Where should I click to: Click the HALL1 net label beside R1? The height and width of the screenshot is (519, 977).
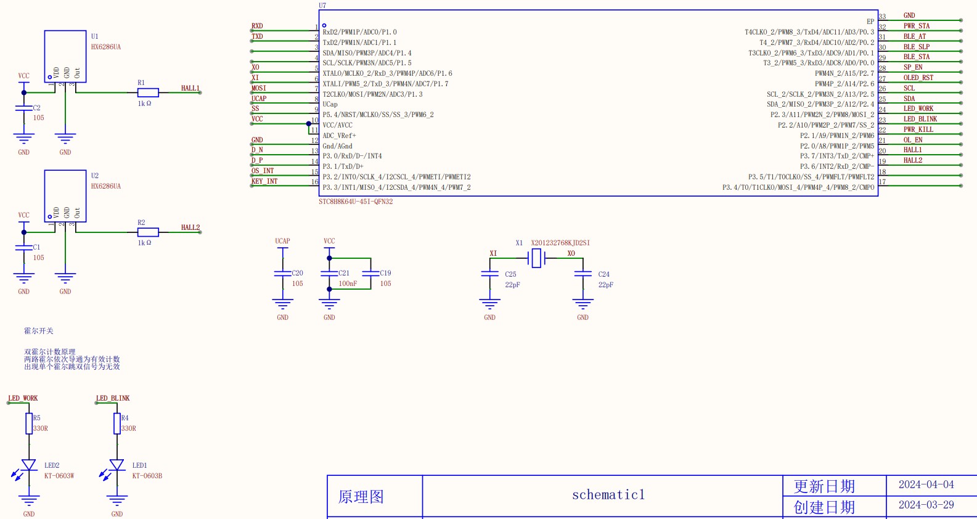pyautogui.click(x=190, y=88)
